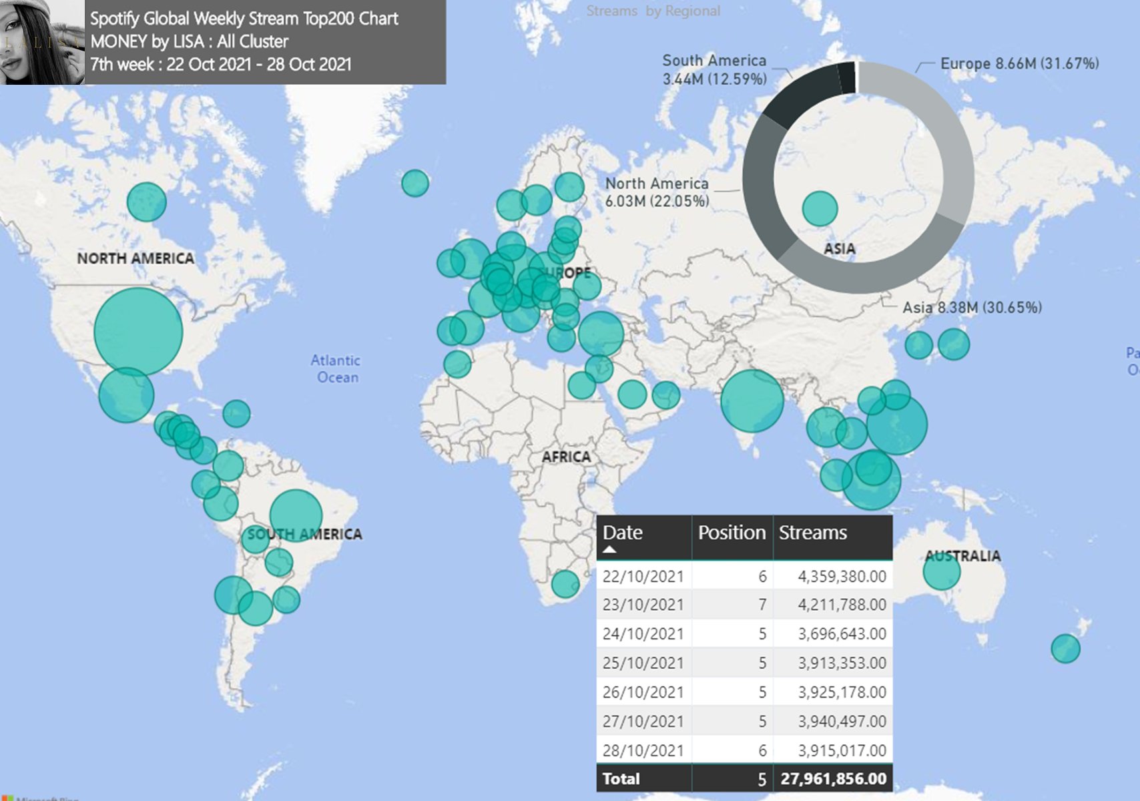Click the bubble inside the donut chart
This screenshot has width=1140, height=801.
(x=820, y=209)
